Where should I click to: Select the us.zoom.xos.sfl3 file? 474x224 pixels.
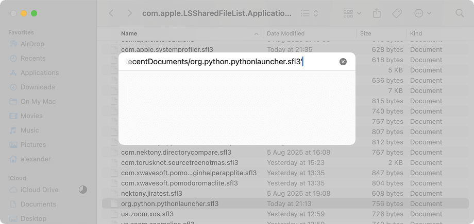147,214
